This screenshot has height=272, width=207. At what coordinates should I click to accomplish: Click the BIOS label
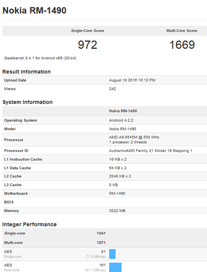9,202
